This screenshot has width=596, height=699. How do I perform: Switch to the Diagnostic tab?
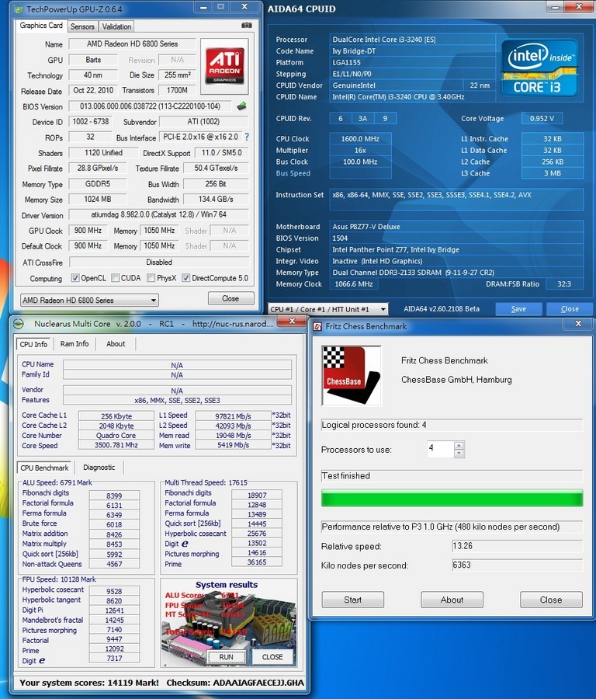pyautogui.click(x=99, y=468)
